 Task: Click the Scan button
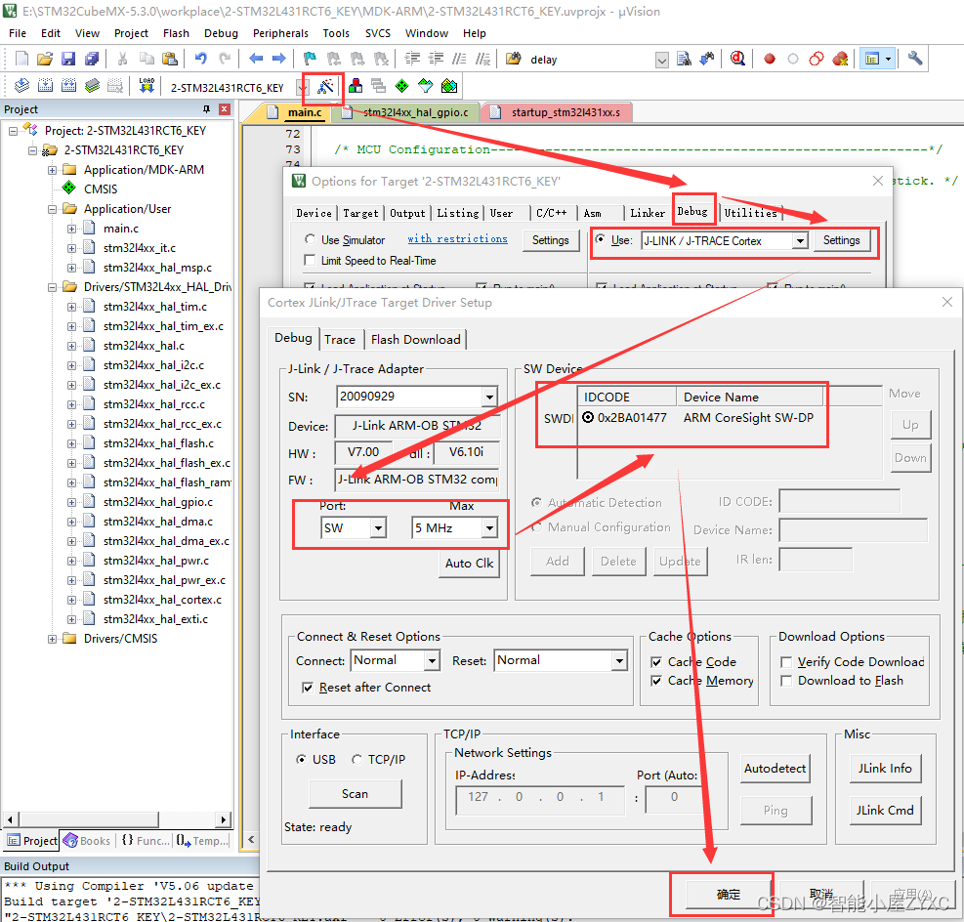(355, 793)
